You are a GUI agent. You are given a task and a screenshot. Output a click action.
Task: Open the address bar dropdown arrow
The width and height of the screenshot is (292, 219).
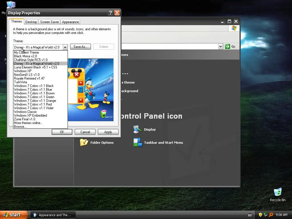point(220,46)
